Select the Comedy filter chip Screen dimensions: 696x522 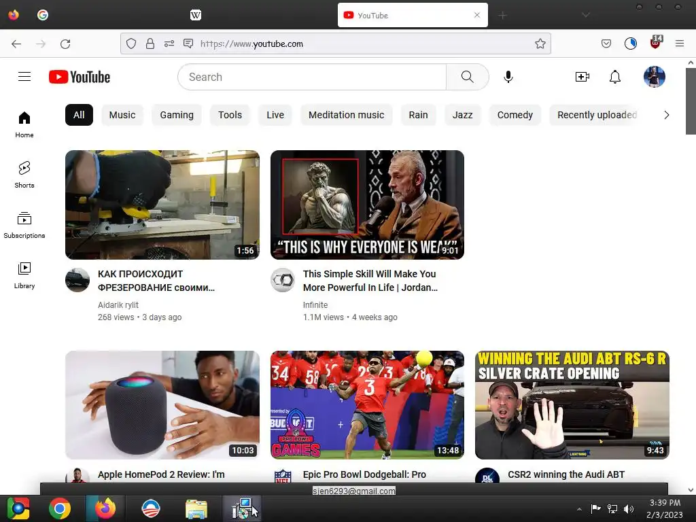(x=515, y=115)
